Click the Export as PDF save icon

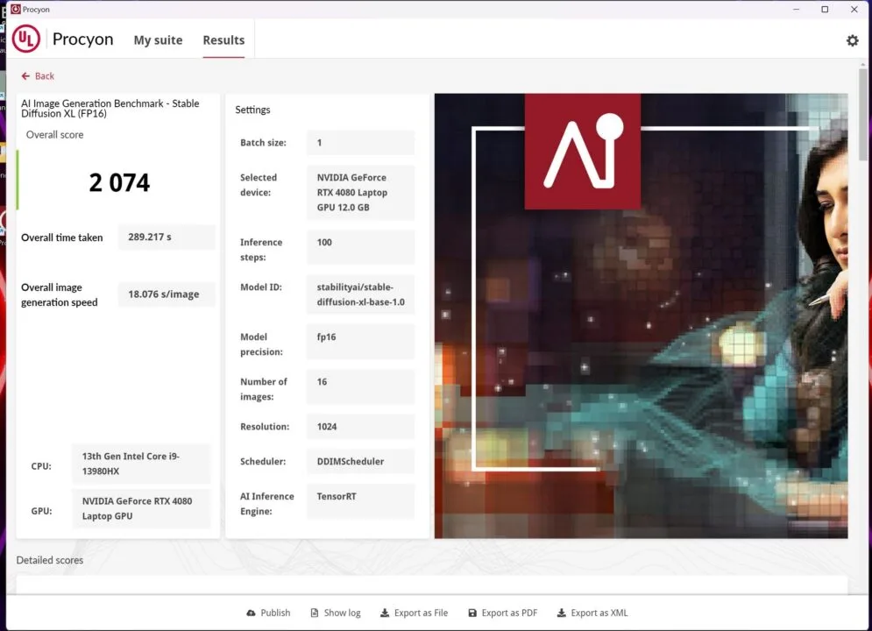[x=472, y=613]
